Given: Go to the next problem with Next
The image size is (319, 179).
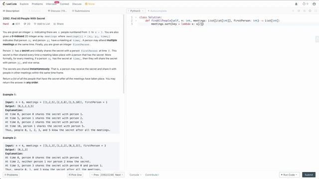Looking at the screenshot, I should 119,175.
